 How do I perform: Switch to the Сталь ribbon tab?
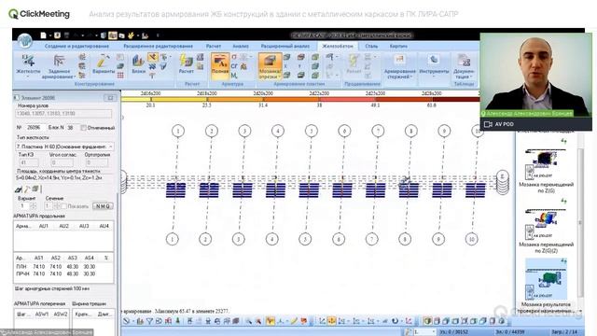pyautogui.click(x=371, y=46)
